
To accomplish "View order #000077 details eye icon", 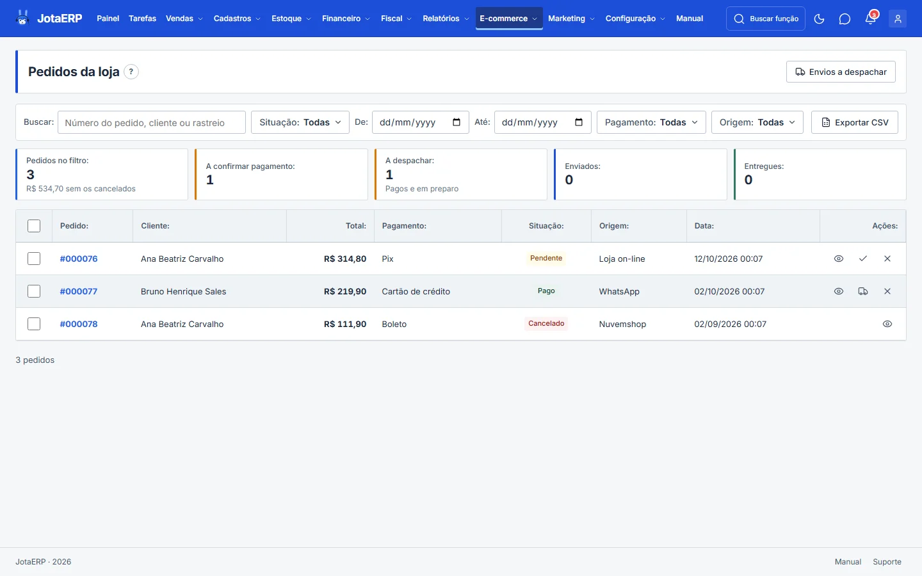I will click(839, 291).
